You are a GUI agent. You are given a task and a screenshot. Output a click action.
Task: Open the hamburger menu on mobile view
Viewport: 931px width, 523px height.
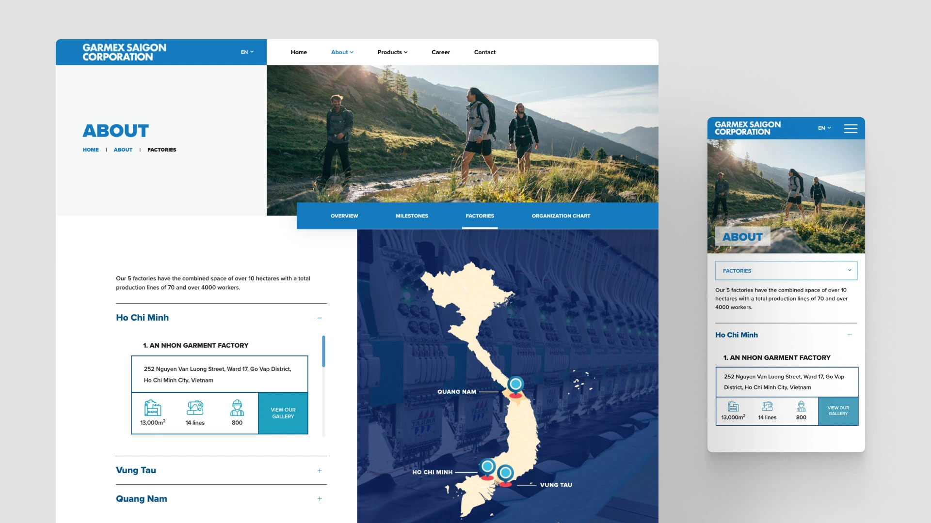851,128
